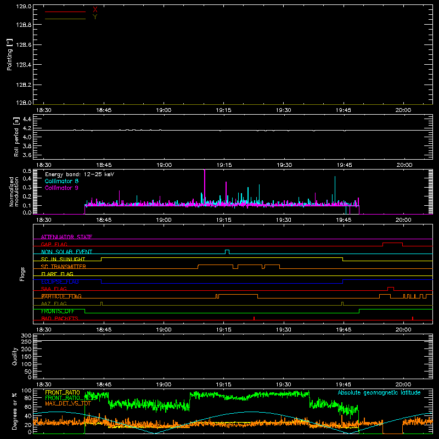Click the 18:45 tick under Quality plot
The image size is (439, 439).
tap(104, 385)
